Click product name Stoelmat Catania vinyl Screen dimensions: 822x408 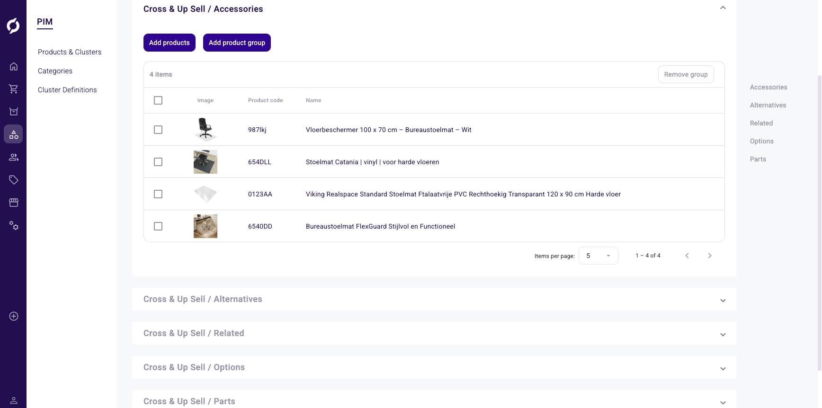coord(373,162)
